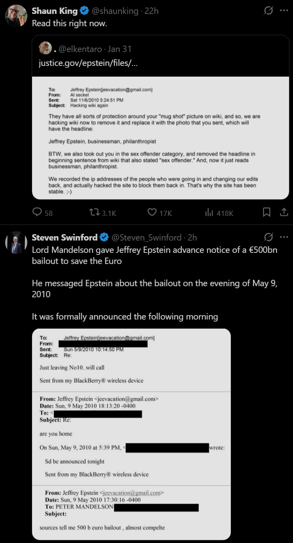Like Shaun King's post
This screenshot has width=293, height=543.
pyautogui.click(x=152, y=213)
